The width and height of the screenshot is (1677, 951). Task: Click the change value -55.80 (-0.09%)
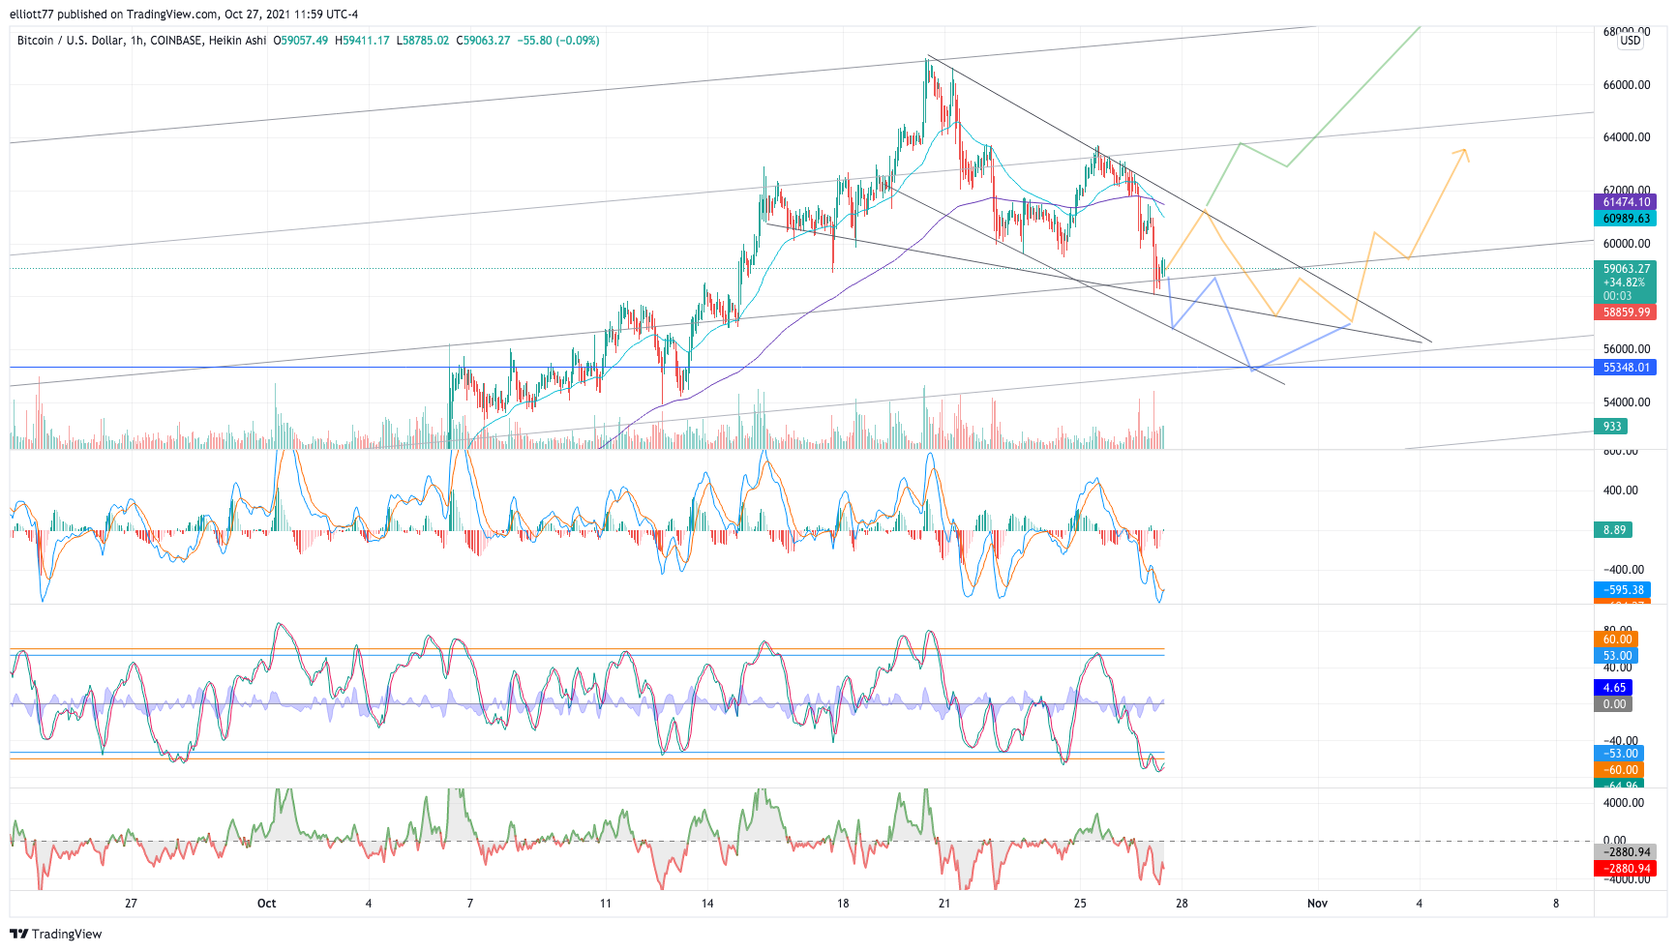[558, 41]
